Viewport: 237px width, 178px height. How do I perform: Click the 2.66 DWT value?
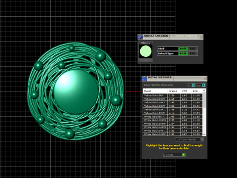(184, 113)
